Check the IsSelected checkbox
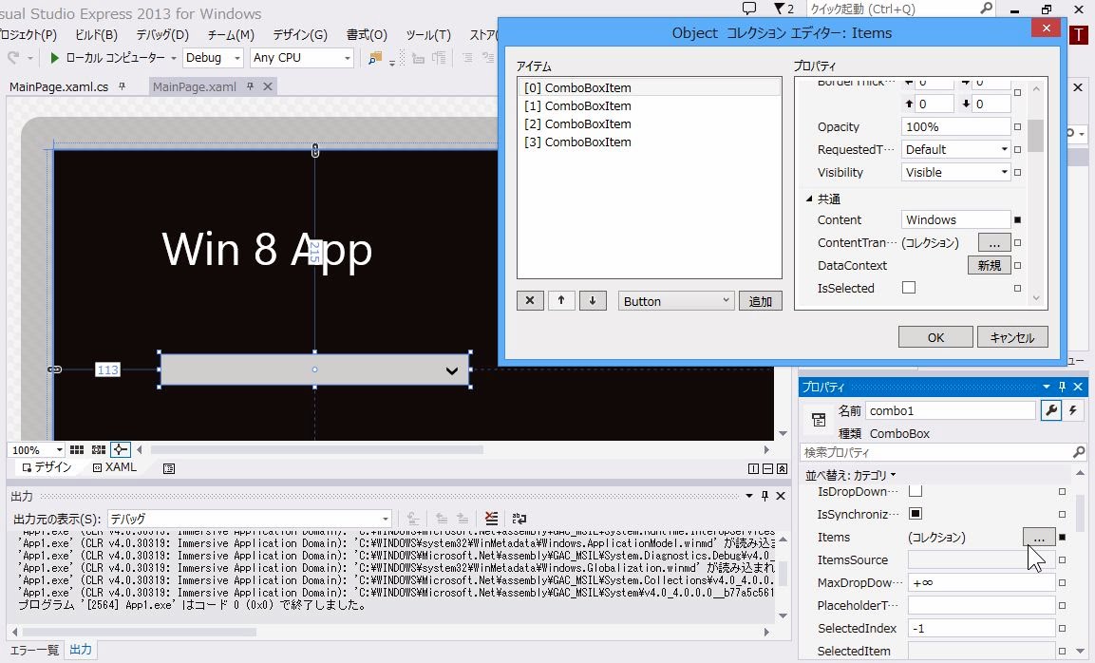 [909, 288]
